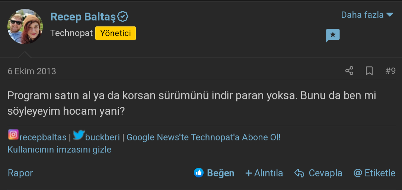Screen dimensions: 402x190
Task: Open the recepbaltas Instagram link
Action: (43, 137)
